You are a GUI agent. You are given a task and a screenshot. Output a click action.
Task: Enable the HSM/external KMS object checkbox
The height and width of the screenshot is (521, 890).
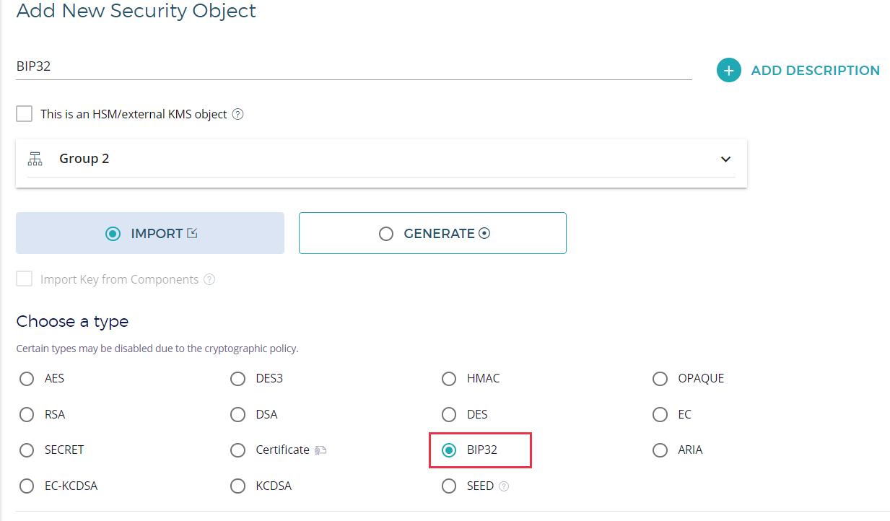[25, 114]
